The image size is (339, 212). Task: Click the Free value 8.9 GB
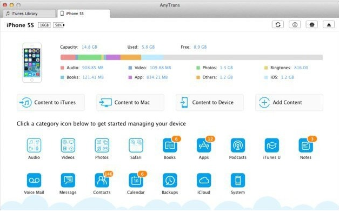pos(200,47)
